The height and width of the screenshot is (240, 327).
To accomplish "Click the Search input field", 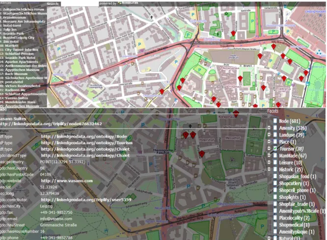I will pos(80,4).
